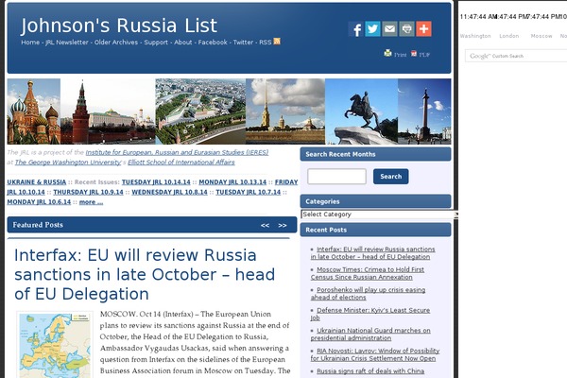Open Facebook link in navigation bar

pyautogui.click(x=213, y=43)
